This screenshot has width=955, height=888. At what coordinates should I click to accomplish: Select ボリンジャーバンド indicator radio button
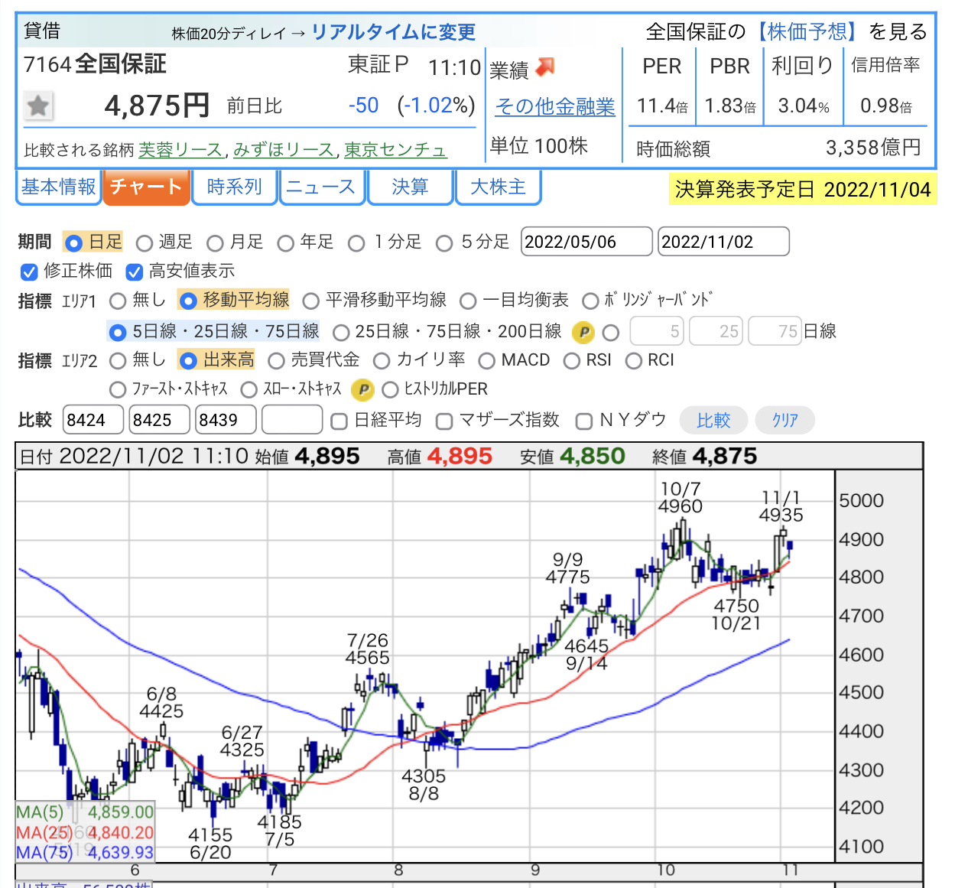(x=590, y=301)
